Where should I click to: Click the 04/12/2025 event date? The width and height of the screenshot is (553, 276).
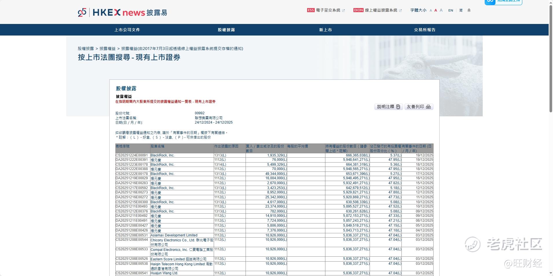click(424, 230)
